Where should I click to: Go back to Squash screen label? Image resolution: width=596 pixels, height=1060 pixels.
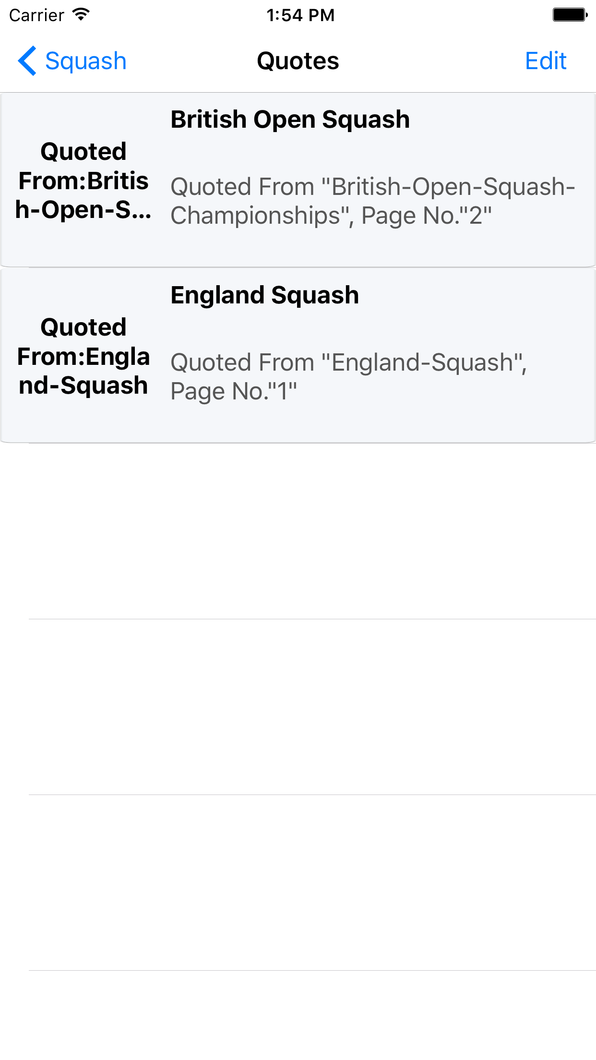tap(85, 61)
